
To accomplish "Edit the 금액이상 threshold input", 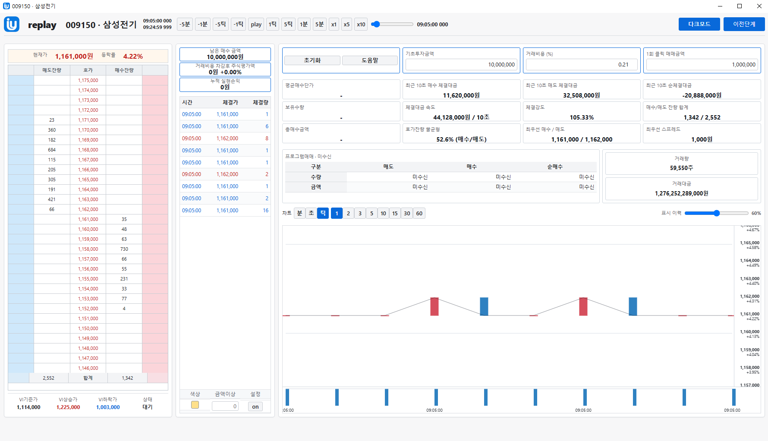I will pyautogui.click(x=225, y=406).
